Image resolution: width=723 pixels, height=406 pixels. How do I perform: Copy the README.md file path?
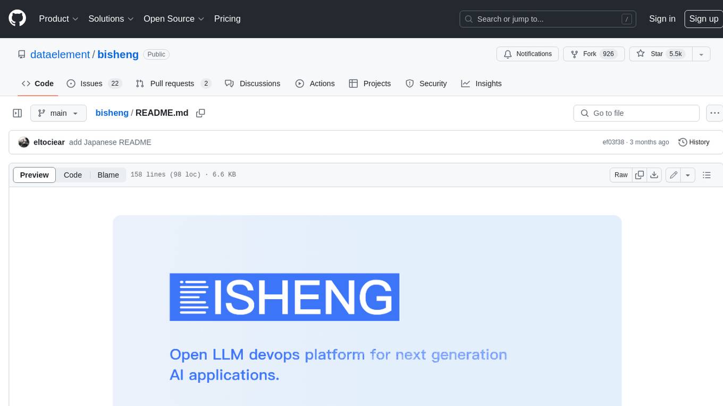(x=200, y=113)
